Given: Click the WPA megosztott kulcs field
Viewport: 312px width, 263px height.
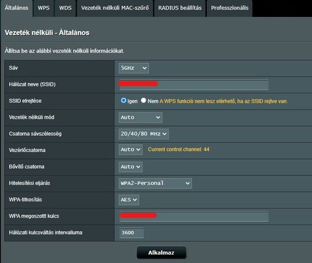Looking at the screenshot, I should tap(194, 216).
